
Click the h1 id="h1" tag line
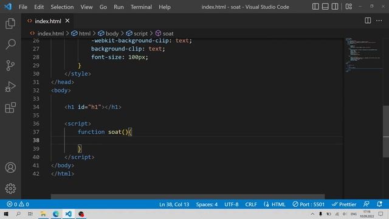pos(93,107)
